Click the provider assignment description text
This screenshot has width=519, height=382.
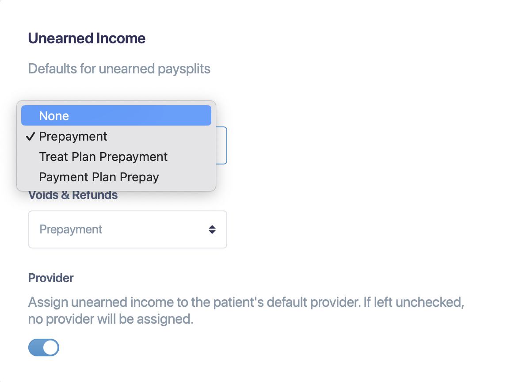(246, 310)
